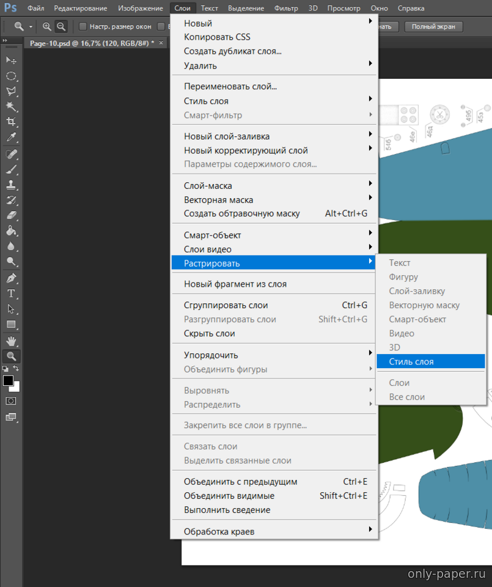Toggle Quick Mask mode icon

pyautogui.click(x=11, y=401)
